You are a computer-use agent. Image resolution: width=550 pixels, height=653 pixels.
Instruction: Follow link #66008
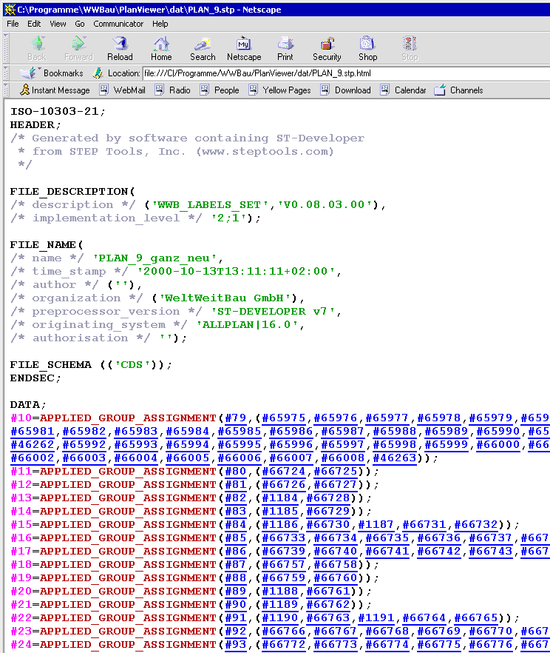pos(343,458)
